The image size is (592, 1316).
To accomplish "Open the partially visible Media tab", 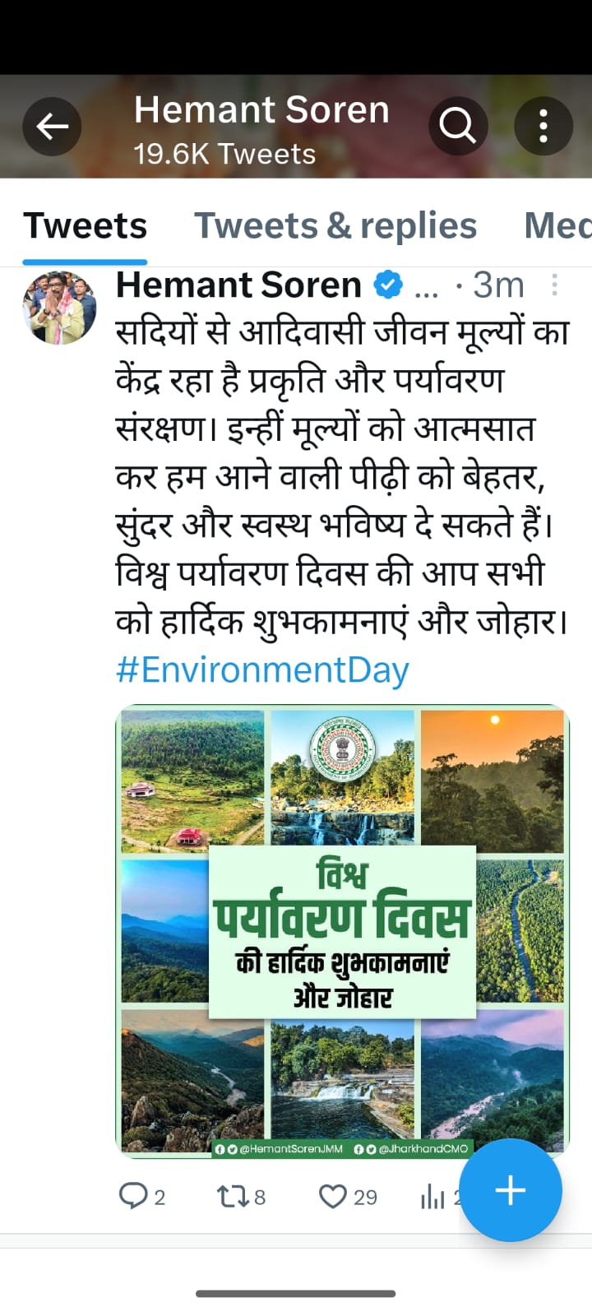I will pyautogui.click(x=558, y=226).
